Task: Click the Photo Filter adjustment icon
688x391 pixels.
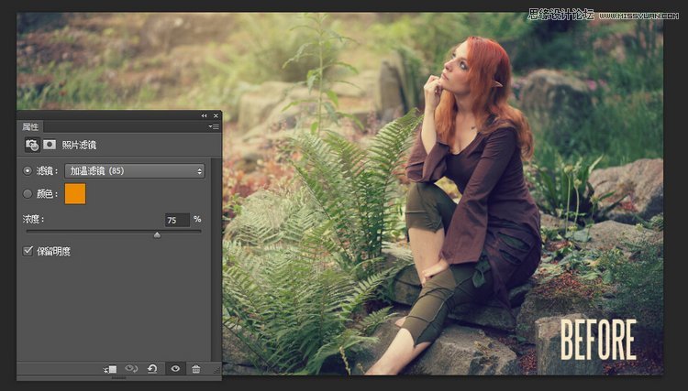Action: 32,145
